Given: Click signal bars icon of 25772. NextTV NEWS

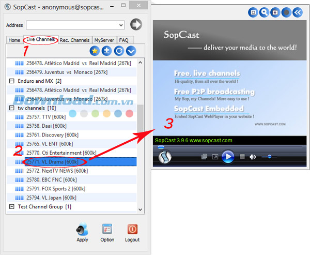Looking at the screenshot, I should point(20,171).
